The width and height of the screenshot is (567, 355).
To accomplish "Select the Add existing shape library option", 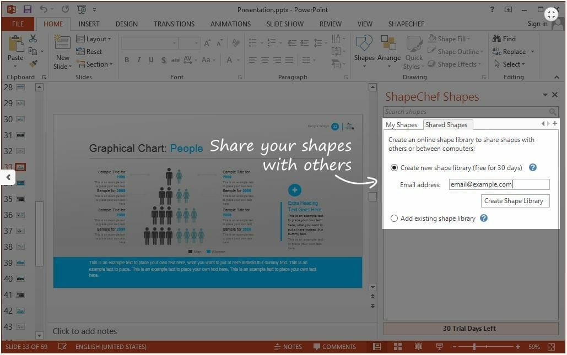I will coord(394,219).
